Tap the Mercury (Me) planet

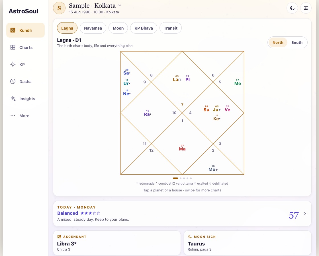[238, 82]
